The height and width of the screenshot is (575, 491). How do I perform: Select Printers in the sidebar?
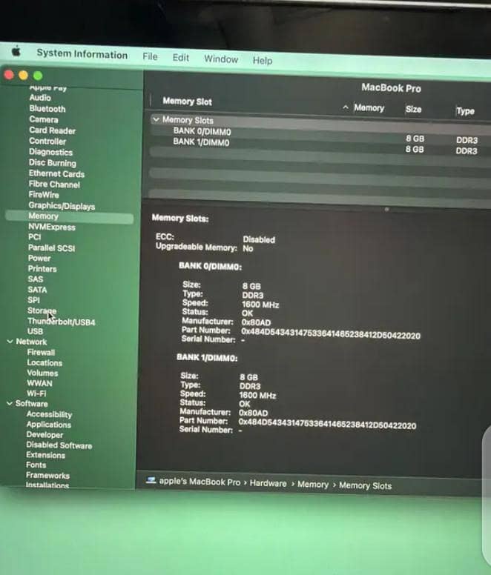[42, 269]
